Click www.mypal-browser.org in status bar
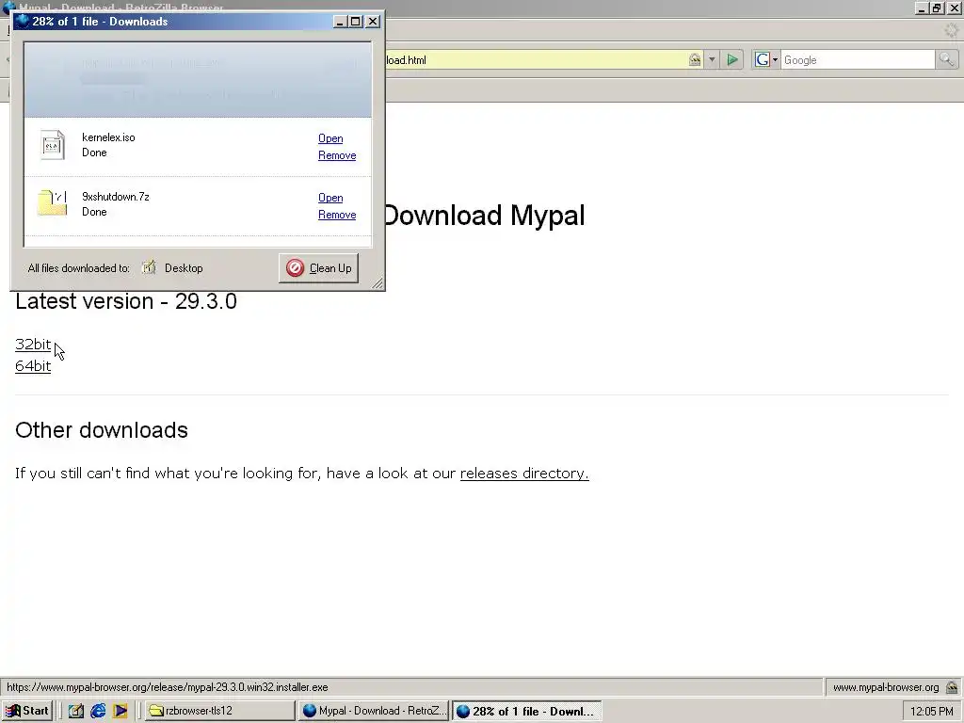 (886, 687)
